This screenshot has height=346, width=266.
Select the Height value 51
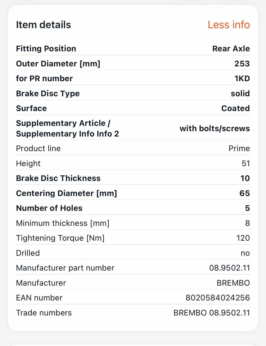tap(246, 163)
